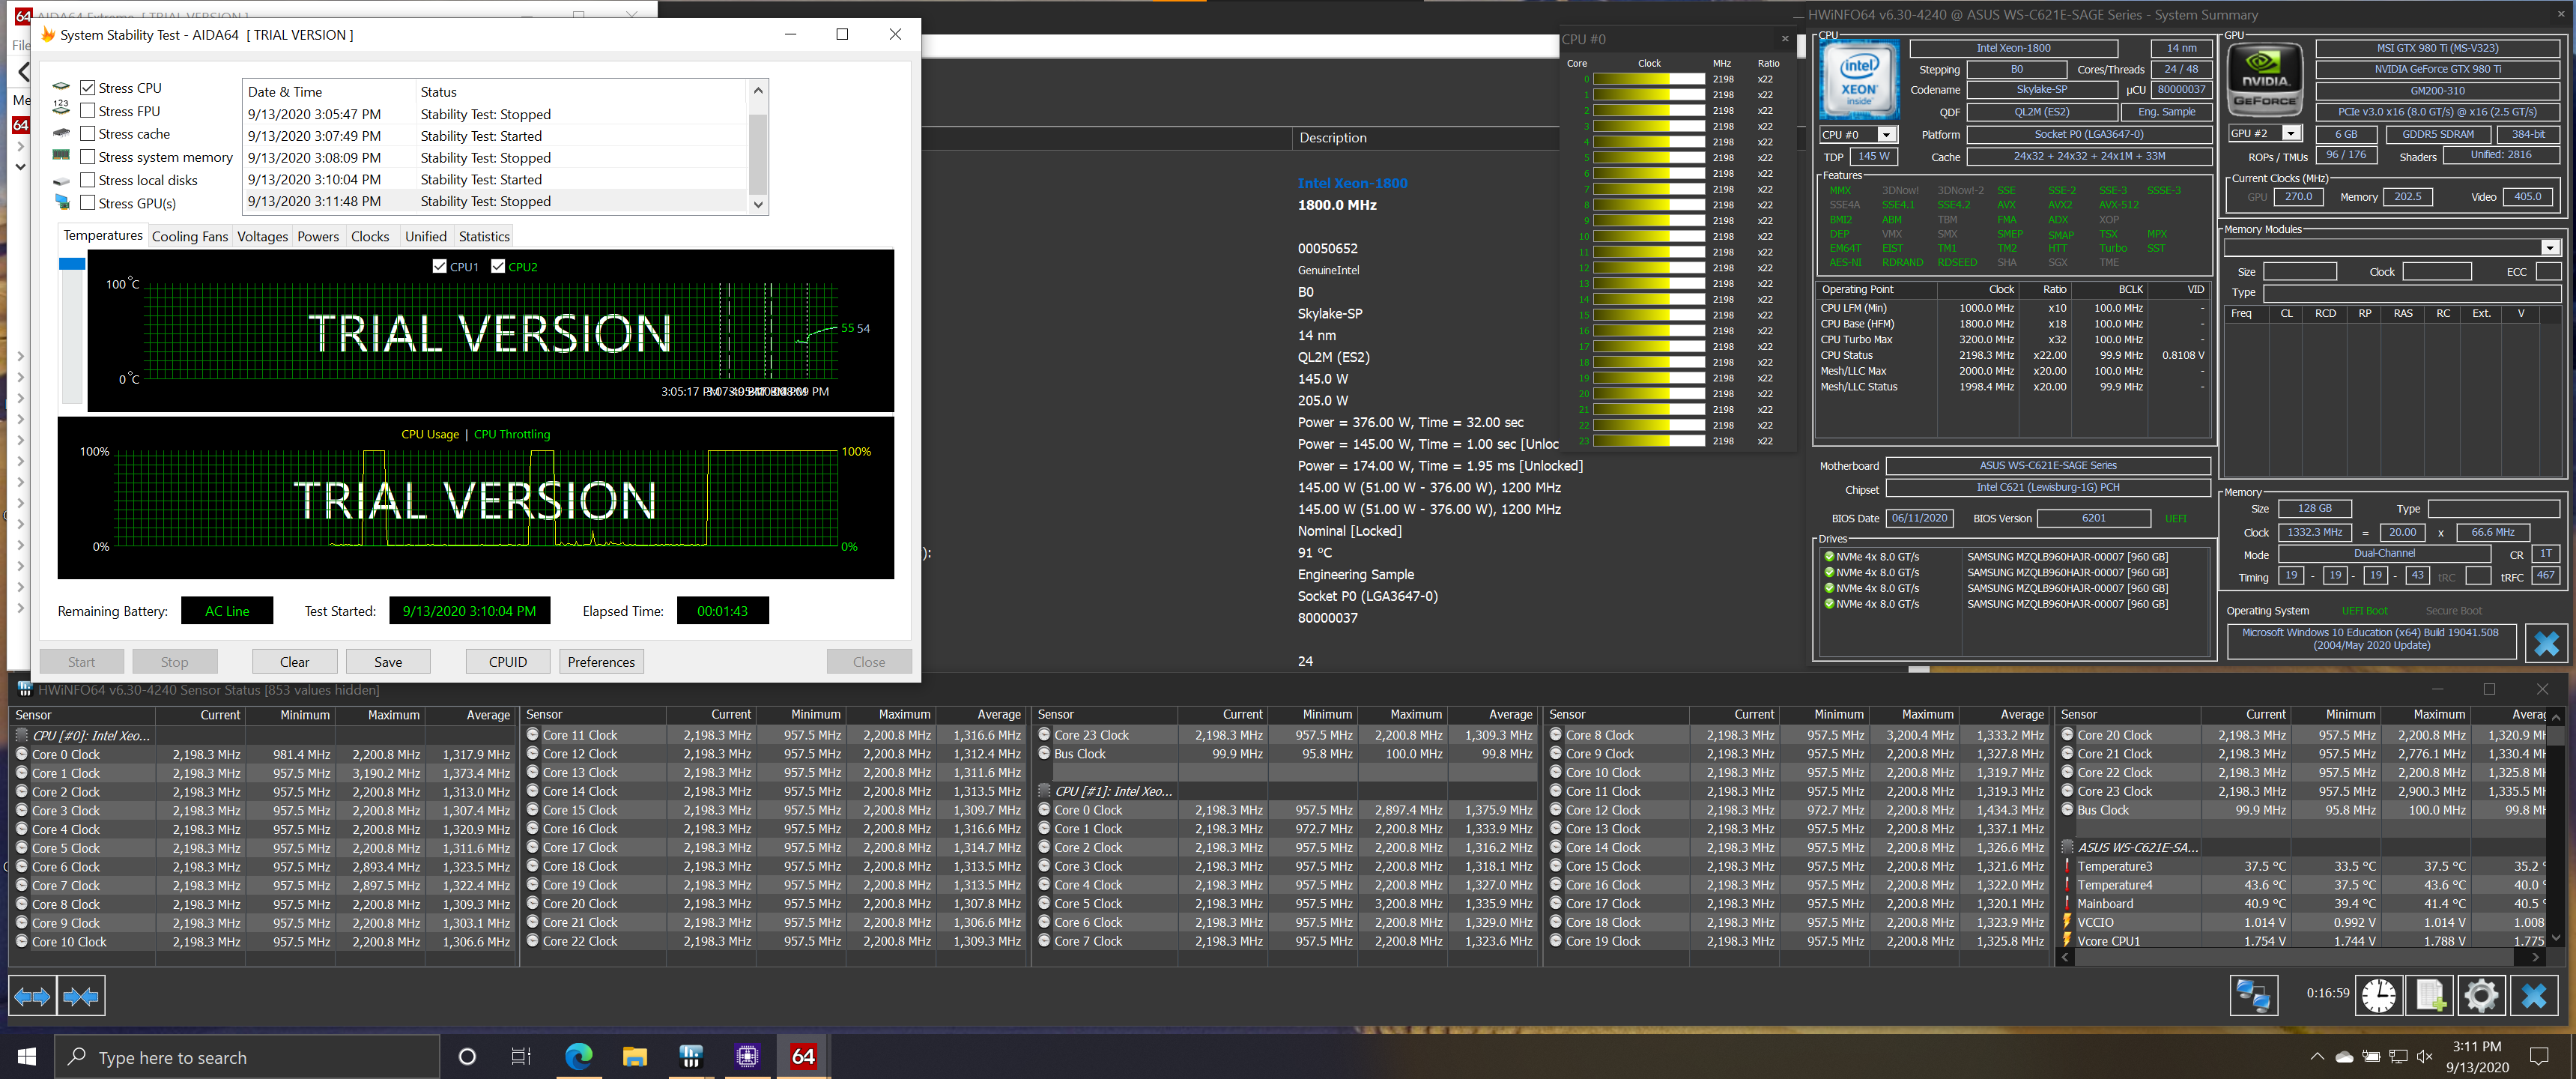Switch to the Cooling Fans tab
The image size is (2576, 1079).
click(x=190, y=237)
